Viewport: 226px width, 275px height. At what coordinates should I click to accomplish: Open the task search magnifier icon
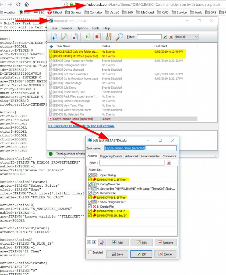point(119,37)
